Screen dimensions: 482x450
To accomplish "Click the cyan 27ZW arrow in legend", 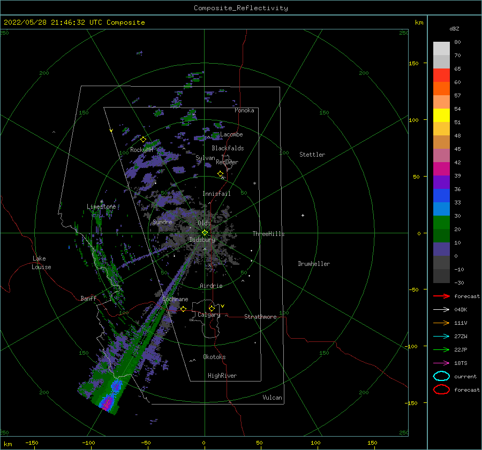I will click(441, 337).
